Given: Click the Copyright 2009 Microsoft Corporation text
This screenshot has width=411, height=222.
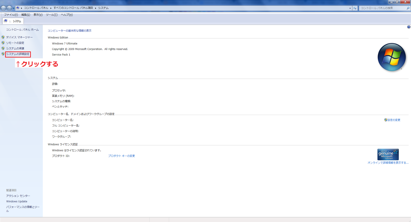Looking at the screenshot, I should click(x=90, y=49).
